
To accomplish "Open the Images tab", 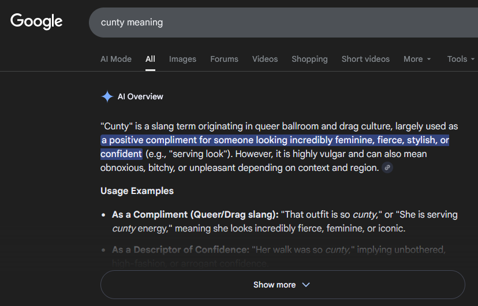I will point(182,59).
